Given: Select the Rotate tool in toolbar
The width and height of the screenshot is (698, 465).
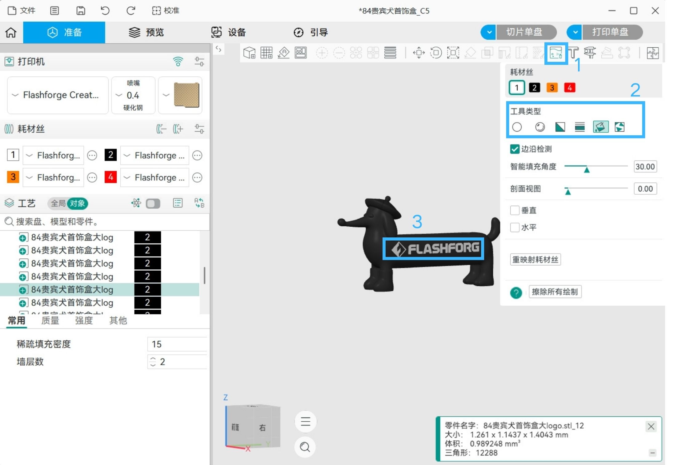Looking at the screenshot, I should point(436,53).
